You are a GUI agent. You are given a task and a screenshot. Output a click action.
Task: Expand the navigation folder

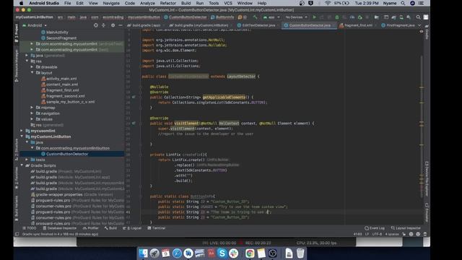[32, 113]
